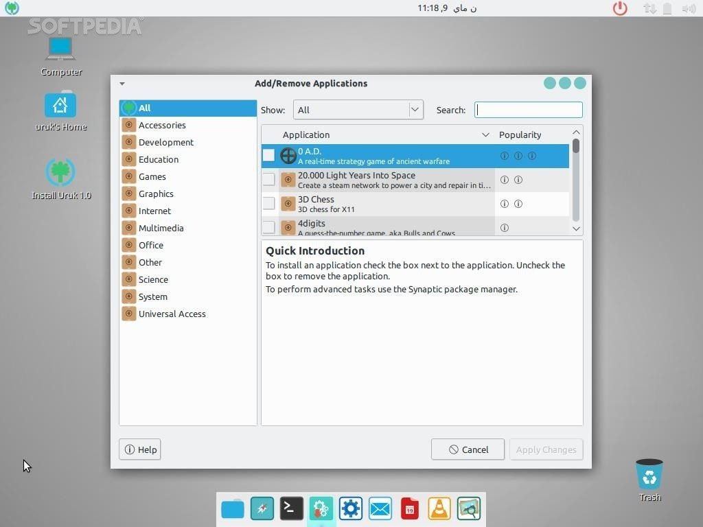
Task: Click the application list vertical scrollbar
Action: pos(576,180)
